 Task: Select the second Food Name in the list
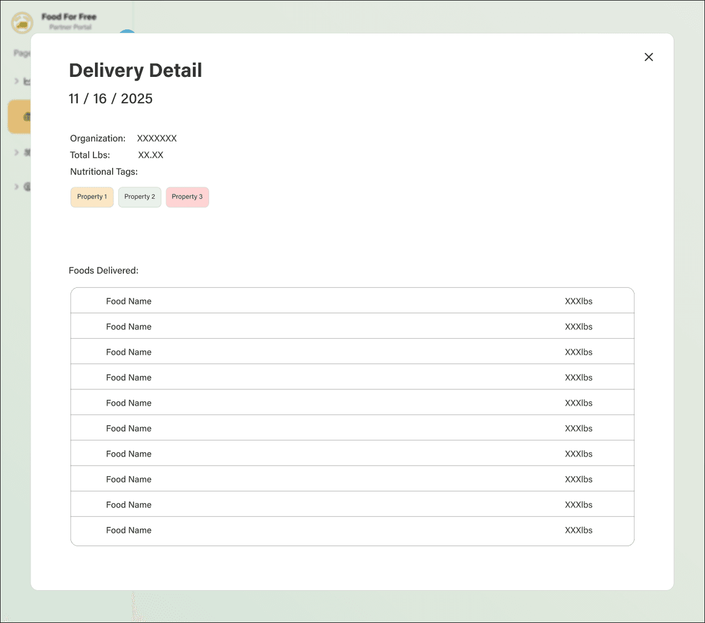pyautogui.click(x=129, y=326)
